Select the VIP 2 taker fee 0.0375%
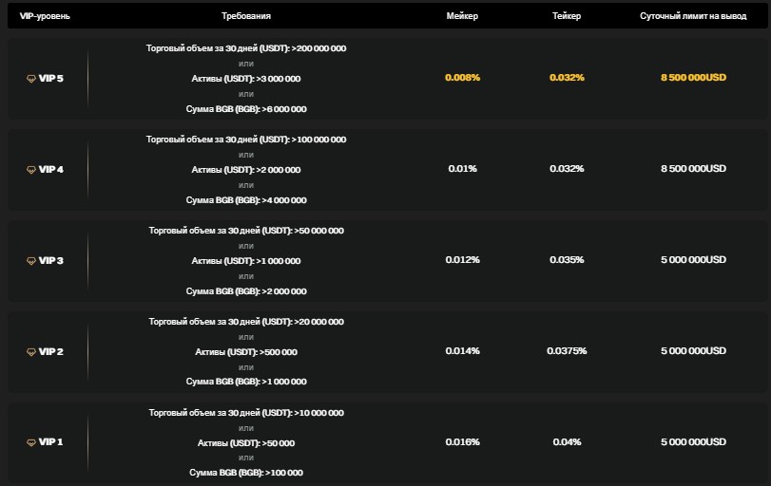Image resolution: width=771 pixels, height=486 pixels. click(567, 351)
